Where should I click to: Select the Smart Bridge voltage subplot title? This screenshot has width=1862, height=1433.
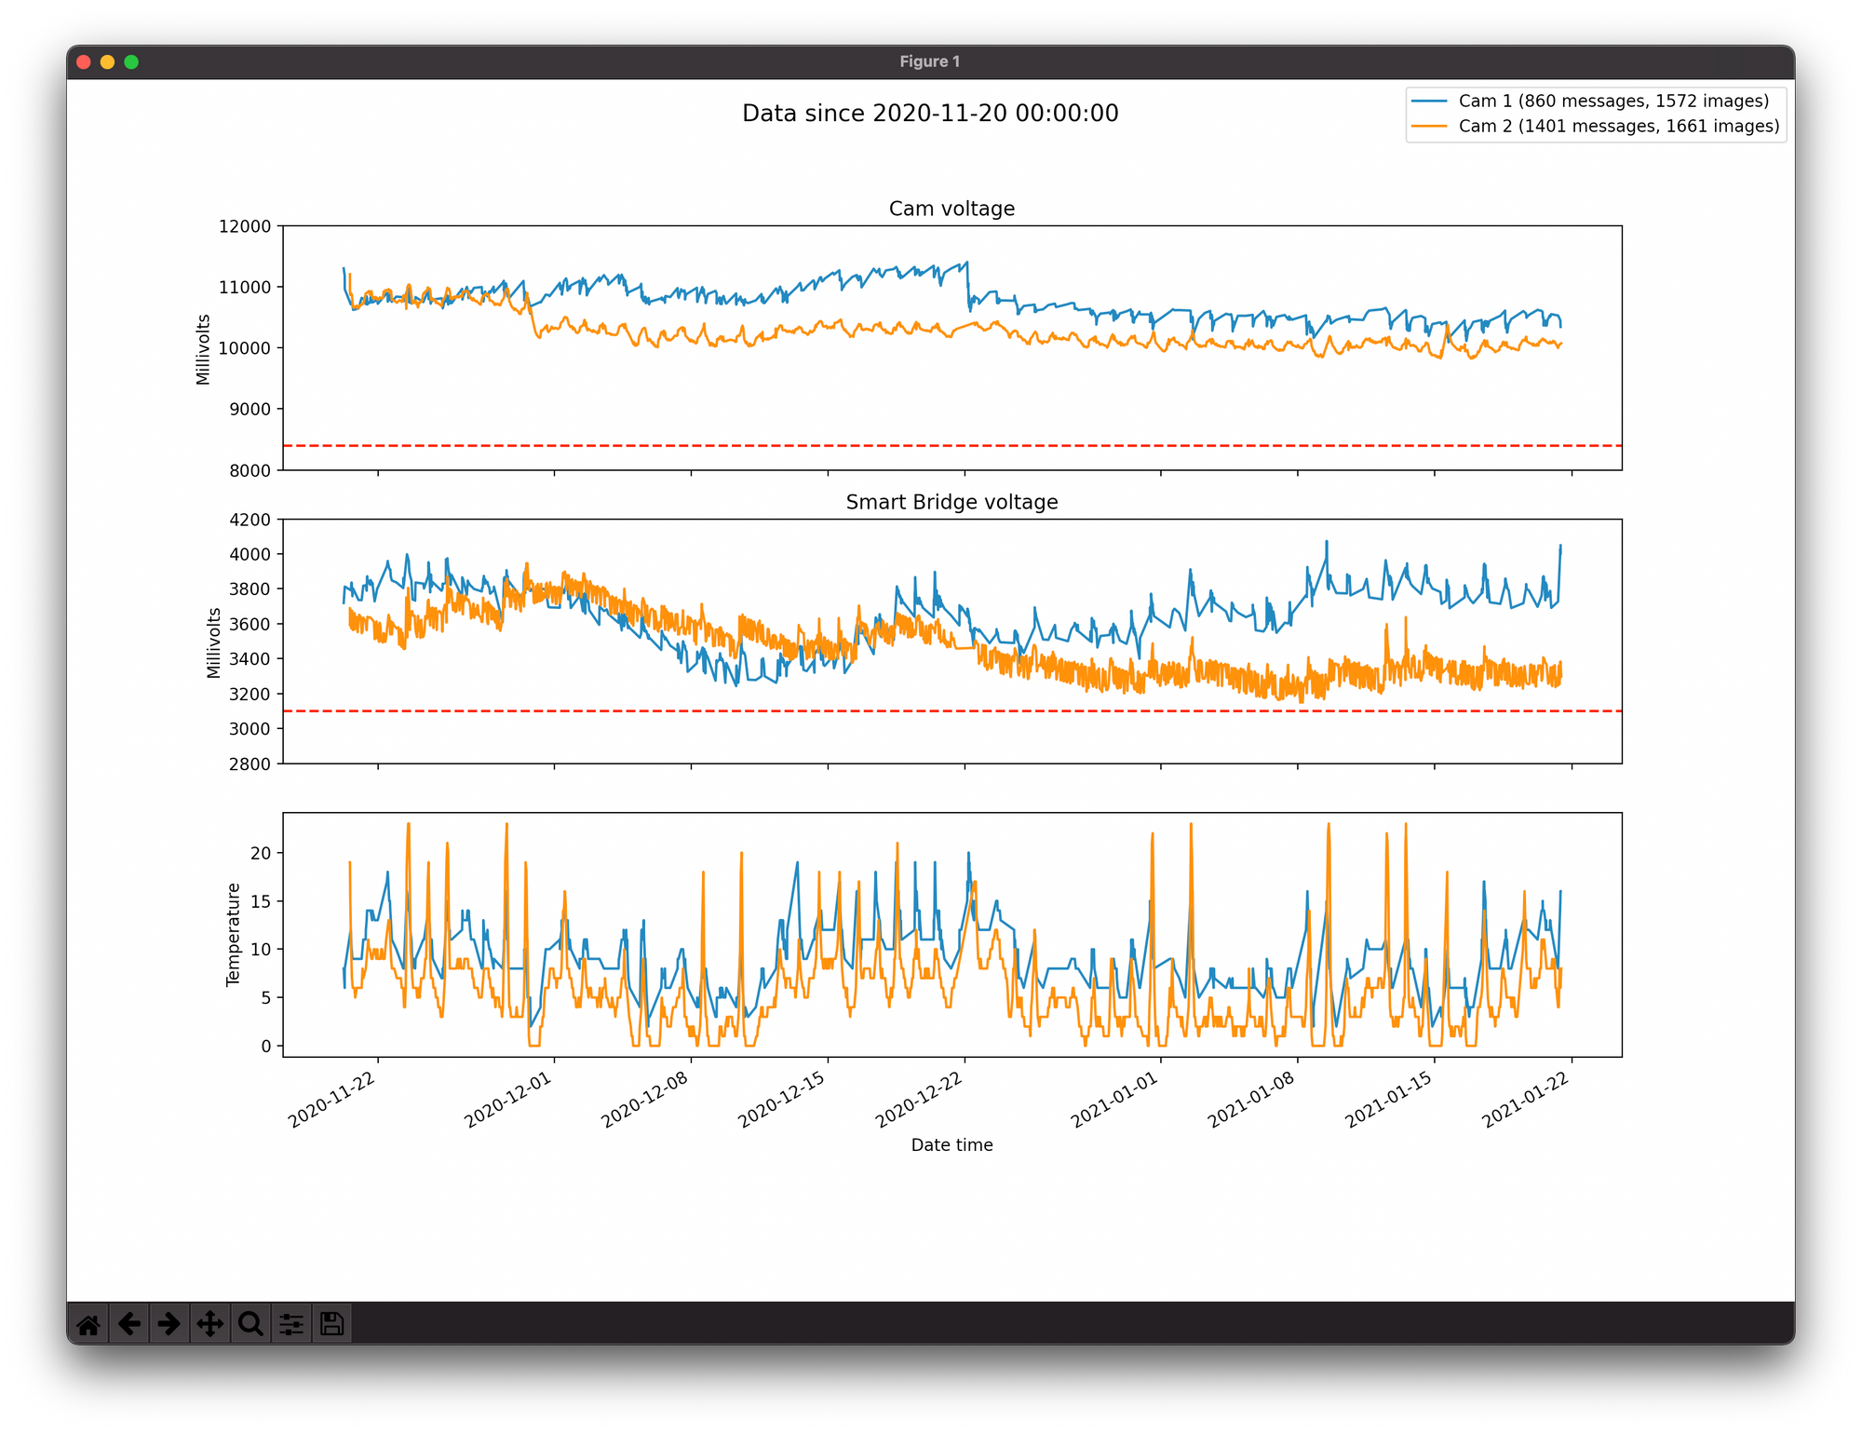tap(951, 501)
